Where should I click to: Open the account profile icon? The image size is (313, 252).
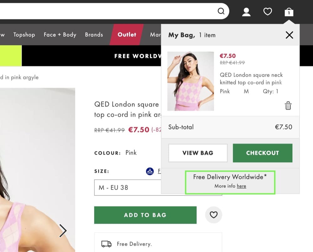[246, 12]
